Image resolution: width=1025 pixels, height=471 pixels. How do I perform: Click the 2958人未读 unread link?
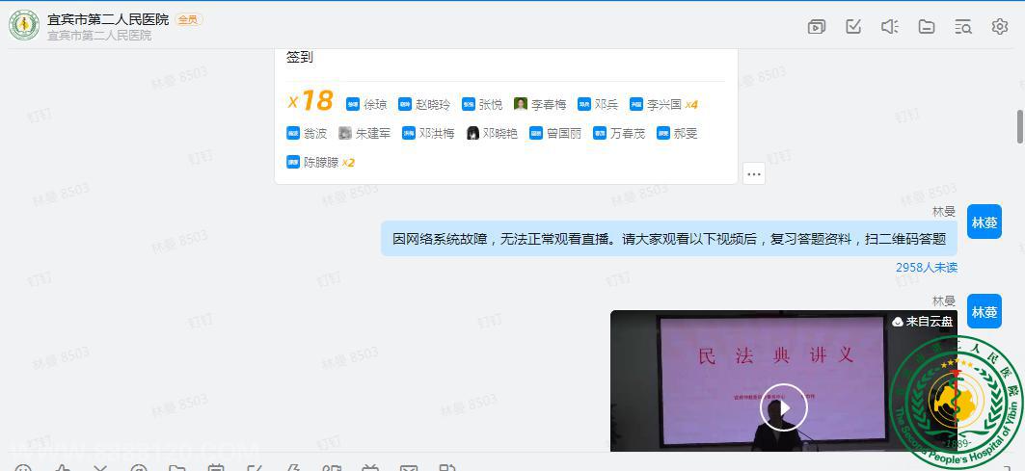click(926, 268)
